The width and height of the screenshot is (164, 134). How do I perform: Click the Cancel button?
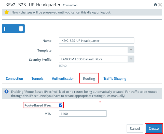[x=135, y=128]
